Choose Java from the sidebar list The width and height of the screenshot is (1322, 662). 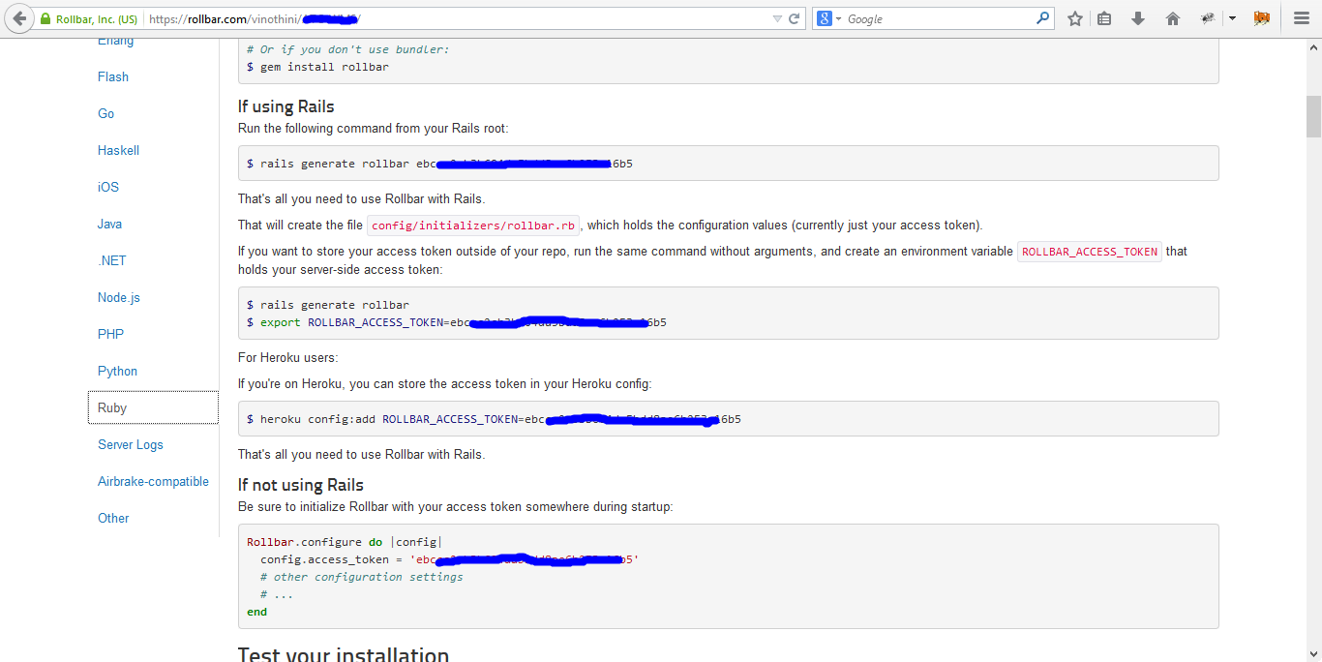pos(110,224)
